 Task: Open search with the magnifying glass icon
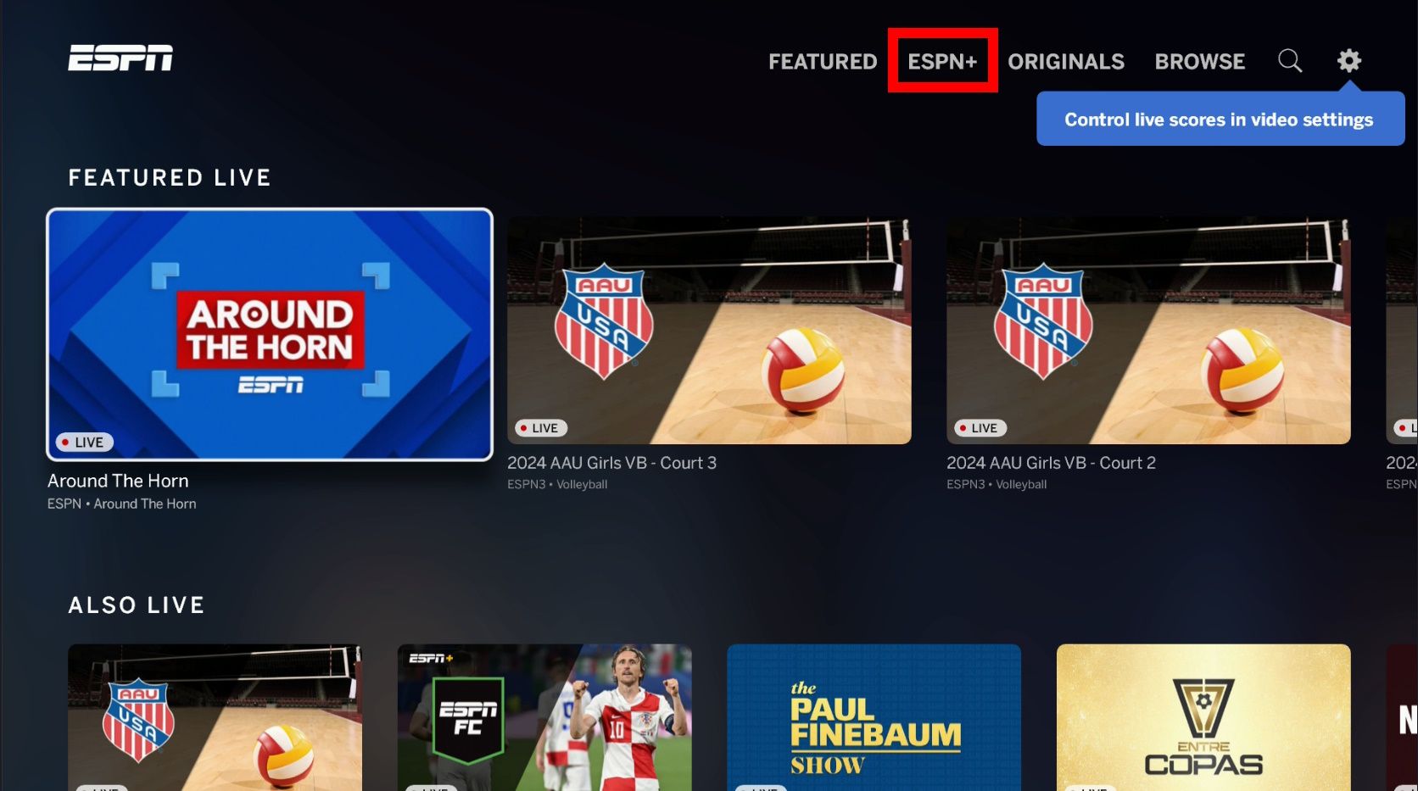pyautogui.click(x=1289, y=61)
